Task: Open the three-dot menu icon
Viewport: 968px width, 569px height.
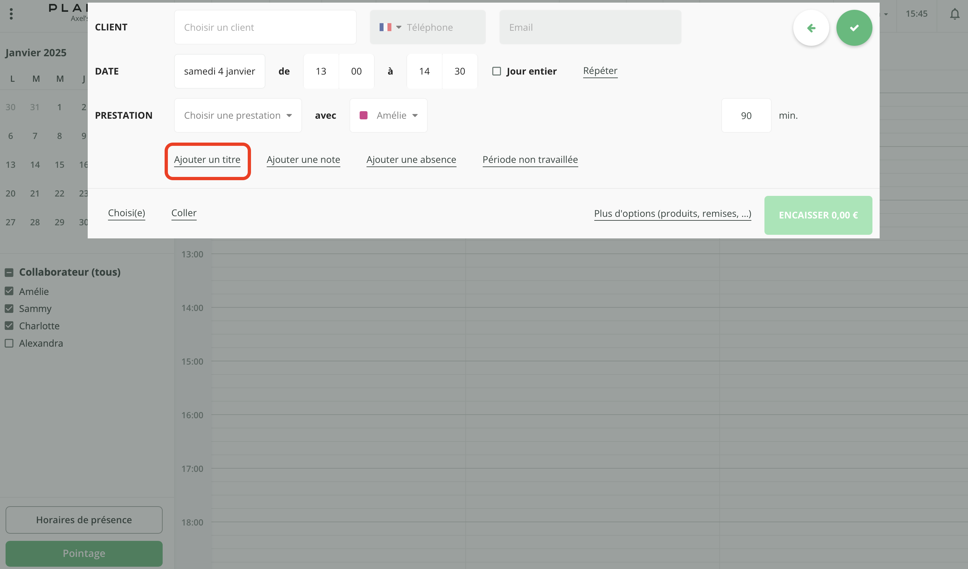Action: (x=11, y=14)
